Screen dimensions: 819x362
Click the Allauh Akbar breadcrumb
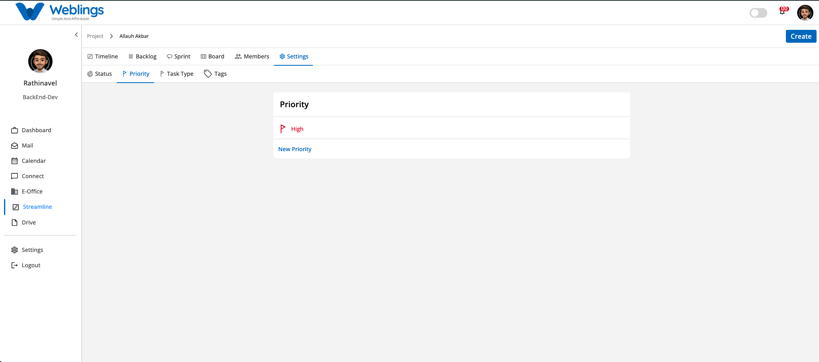pos(134,36)
